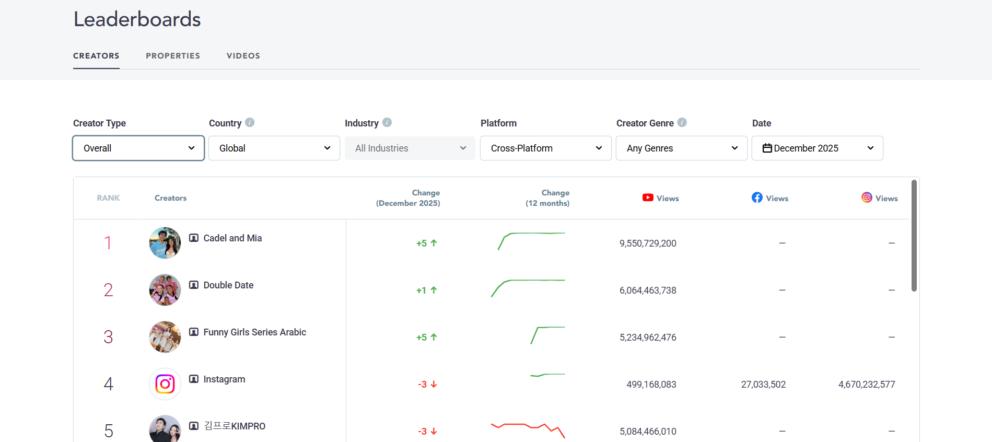
Task: Click Double Date avatar thumbnail
Action: click(165, 290)
